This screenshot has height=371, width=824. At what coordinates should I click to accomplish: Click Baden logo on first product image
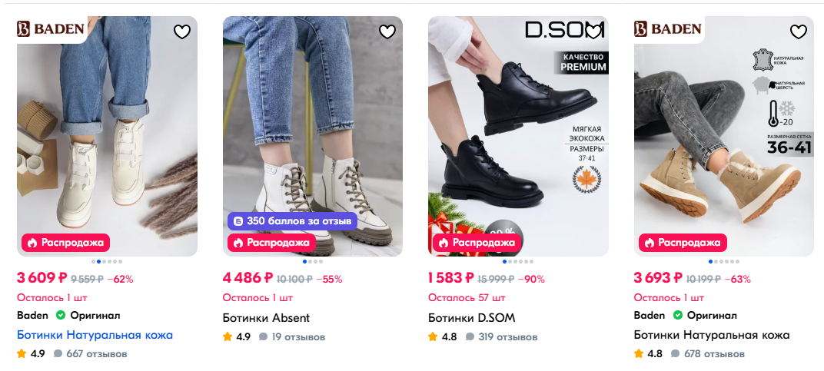click(51, 29)
